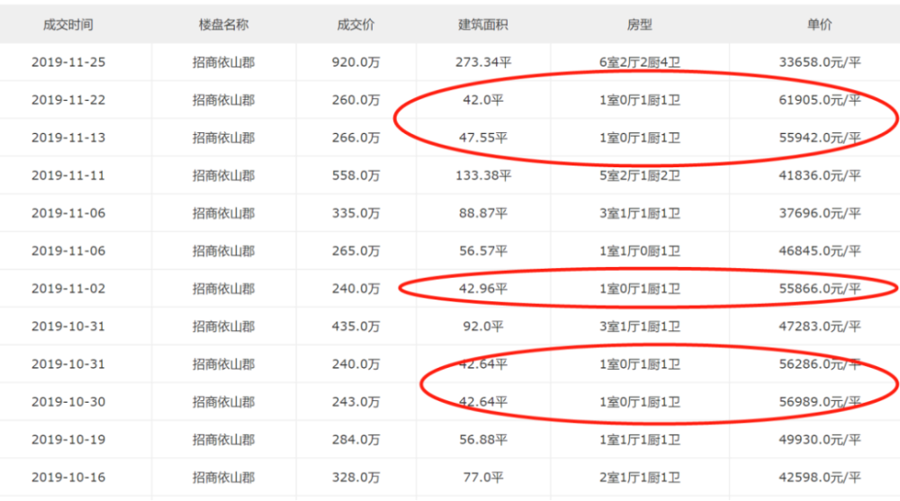Click the area value 92.0平

483,327
